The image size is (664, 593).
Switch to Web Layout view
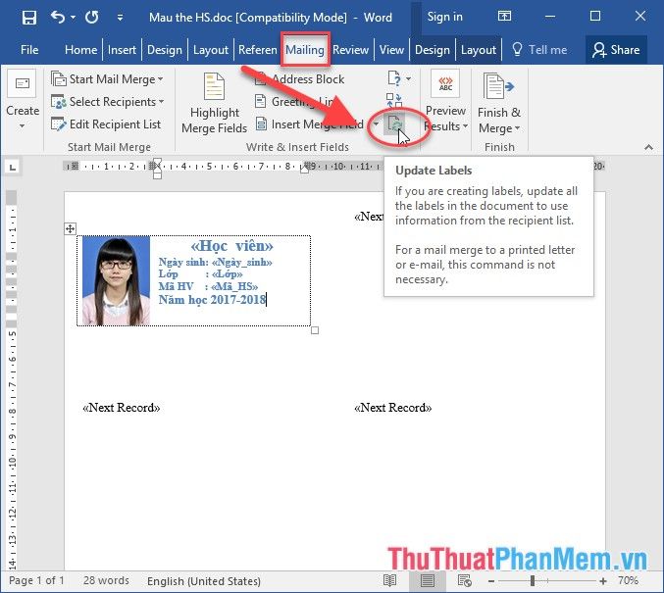pyautogui.click(x=464, y=581)
